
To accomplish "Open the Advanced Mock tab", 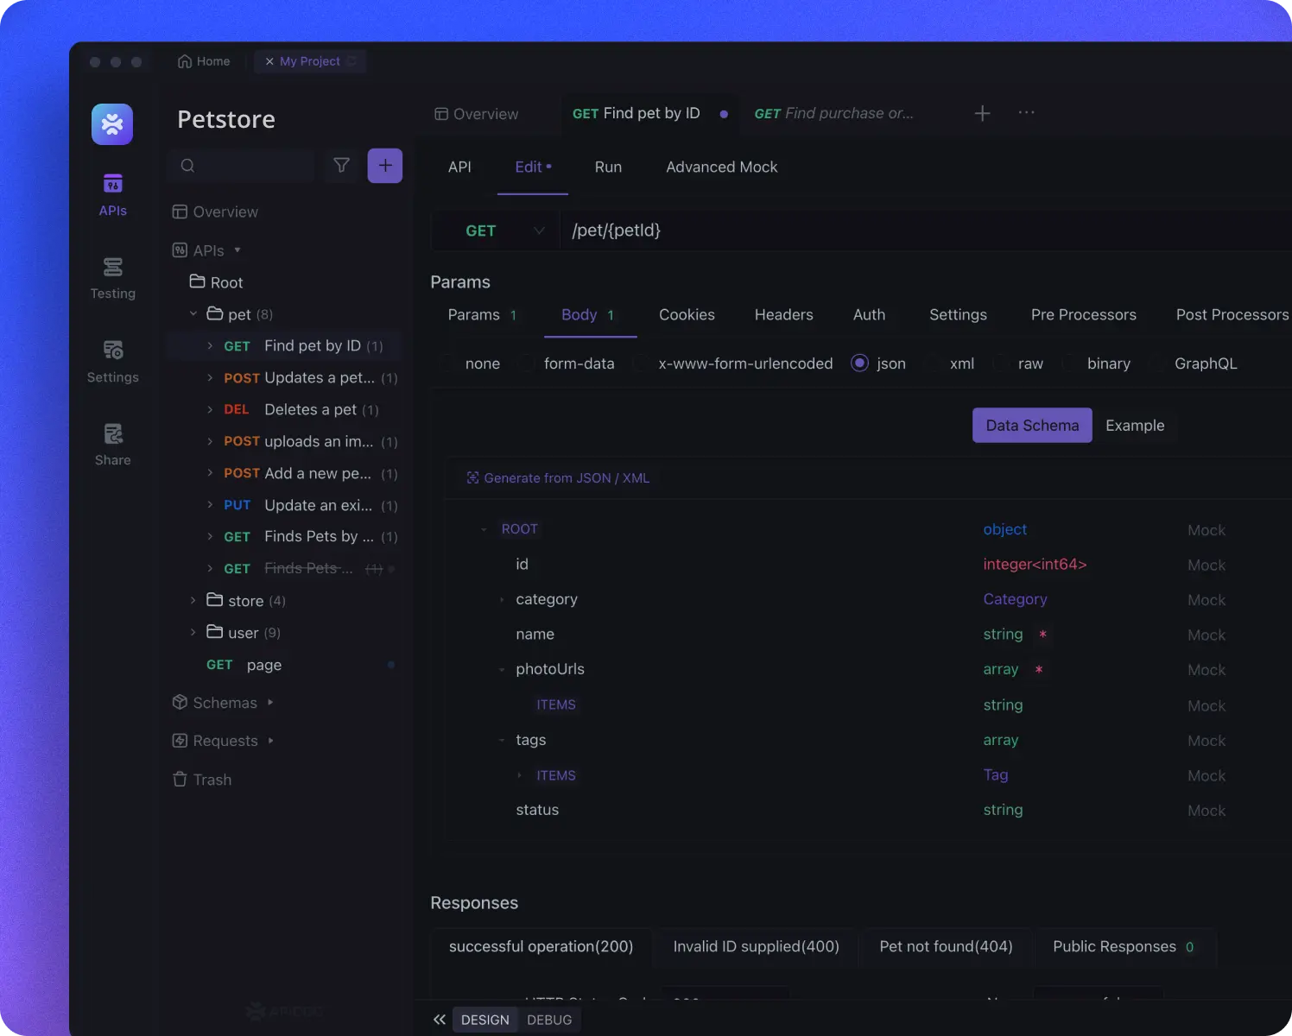I will point(722,167).
